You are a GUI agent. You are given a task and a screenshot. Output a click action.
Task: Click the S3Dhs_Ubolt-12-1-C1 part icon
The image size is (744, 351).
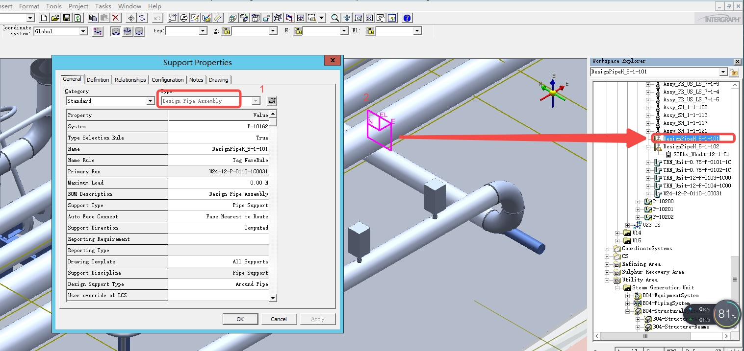(x=668, y=154)
